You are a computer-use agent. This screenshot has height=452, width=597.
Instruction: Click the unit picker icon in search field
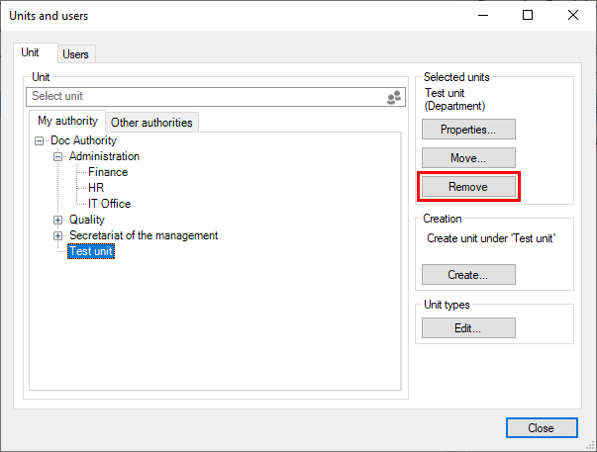click(x=394, y=97)
